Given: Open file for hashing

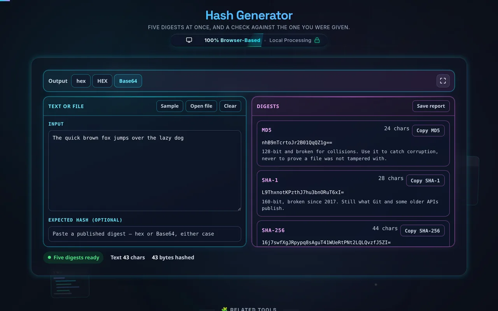Looking at the screenshot, I should [201, 106].
